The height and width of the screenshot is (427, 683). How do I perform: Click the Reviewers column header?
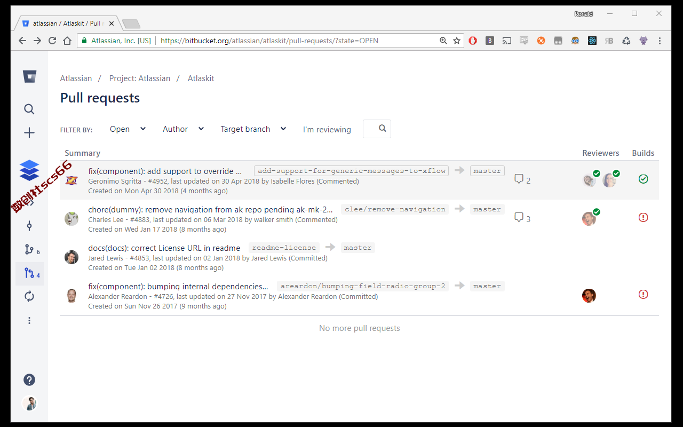pyautogui.click(x=601, y=153)
